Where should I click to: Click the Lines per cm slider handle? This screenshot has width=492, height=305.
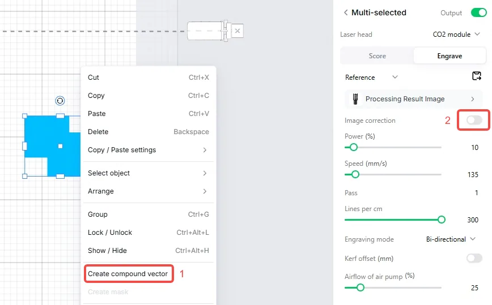coord(441,220)
